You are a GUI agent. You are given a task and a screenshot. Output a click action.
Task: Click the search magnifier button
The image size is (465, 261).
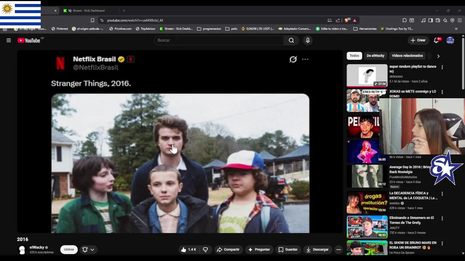pos(291,40)
